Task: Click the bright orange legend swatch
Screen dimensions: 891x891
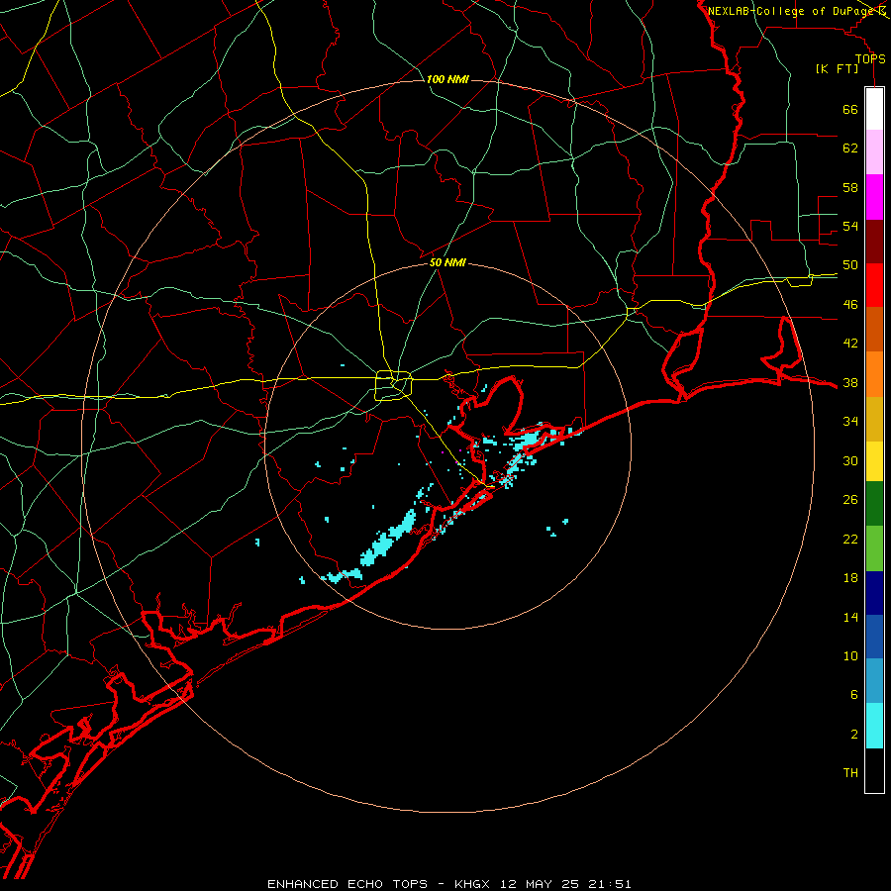Action: (x=874, y=374)
